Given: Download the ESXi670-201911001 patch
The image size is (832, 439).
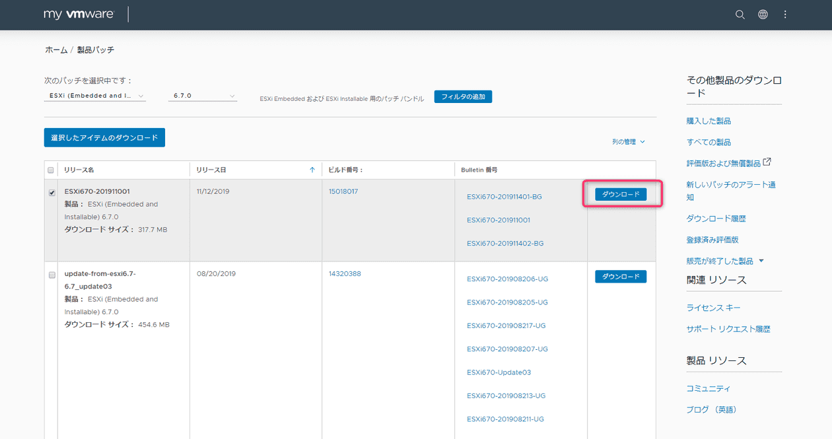Looking at the screenshot, I should click(621, 195).
